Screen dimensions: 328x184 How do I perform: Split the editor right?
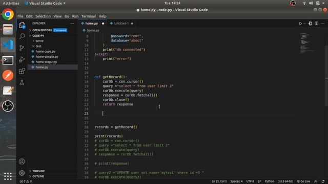[x=317, y=24]
